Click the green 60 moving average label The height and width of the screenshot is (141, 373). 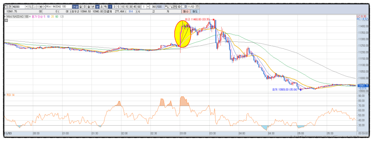pyautogui.click(x=57, y=17)
